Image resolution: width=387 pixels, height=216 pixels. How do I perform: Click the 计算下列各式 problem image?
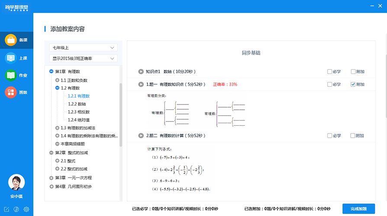pyautogui.click(x=180, y=169)
